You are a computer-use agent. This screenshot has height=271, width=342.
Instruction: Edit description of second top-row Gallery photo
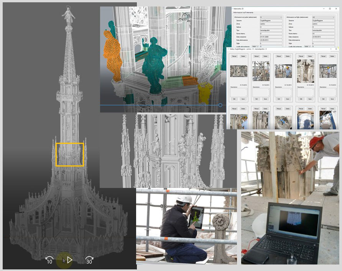[256, 99]
